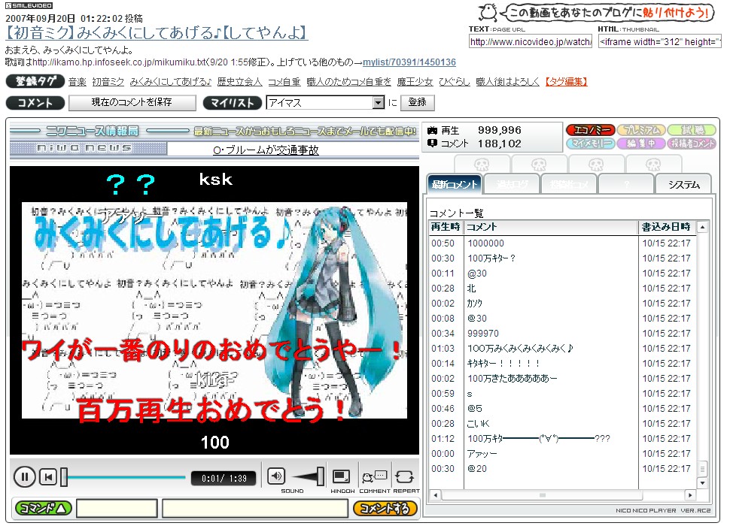Sort by 書込み日時 column header
730x526 pixels.
(x=667, y=227)
